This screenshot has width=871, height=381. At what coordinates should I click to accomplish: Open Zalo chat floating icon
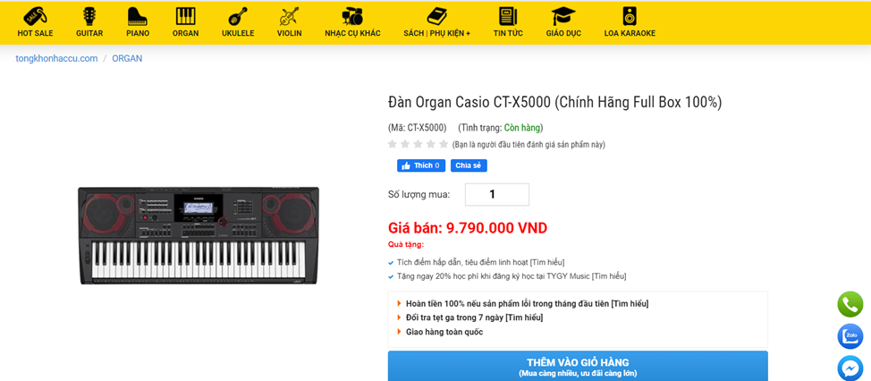[x=850, y=336]
